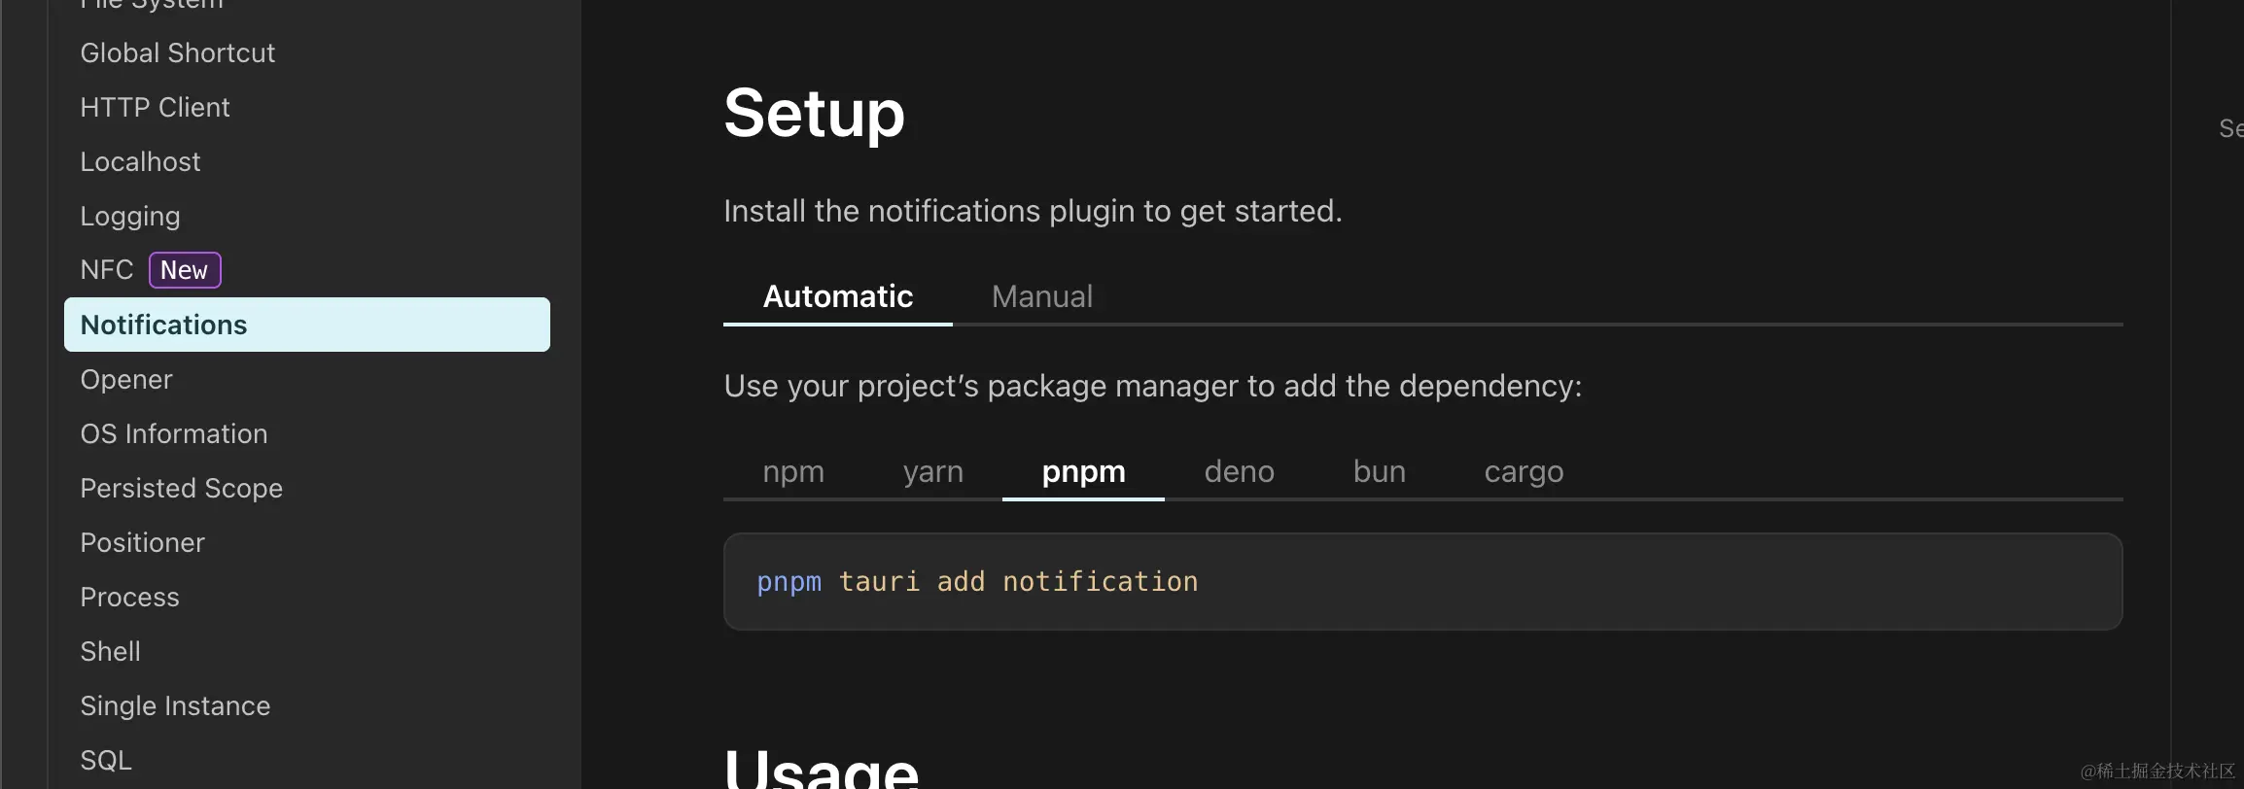Click the pnpm tauri add notification code block
The image size is (2244, 789).
coord(976,581)
